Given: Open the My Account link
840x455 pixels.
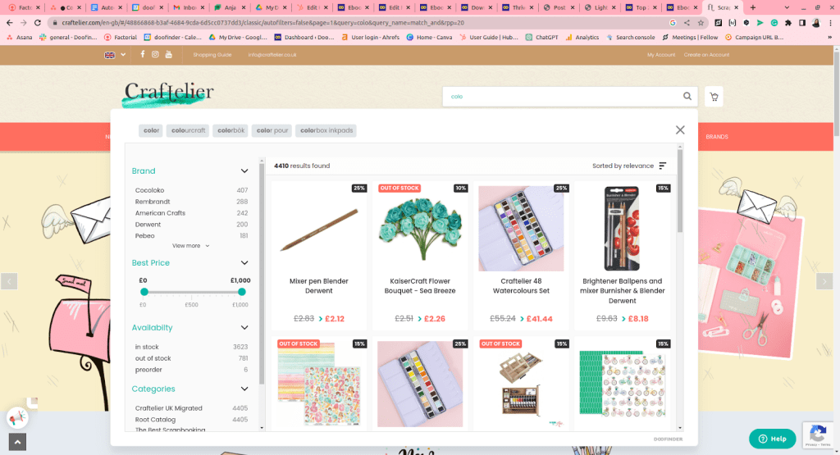Looking at the screenshot, I should click(x=660, y=55).
